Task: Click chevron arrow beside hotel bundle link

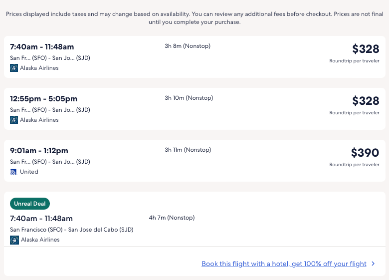Action: 374,264
